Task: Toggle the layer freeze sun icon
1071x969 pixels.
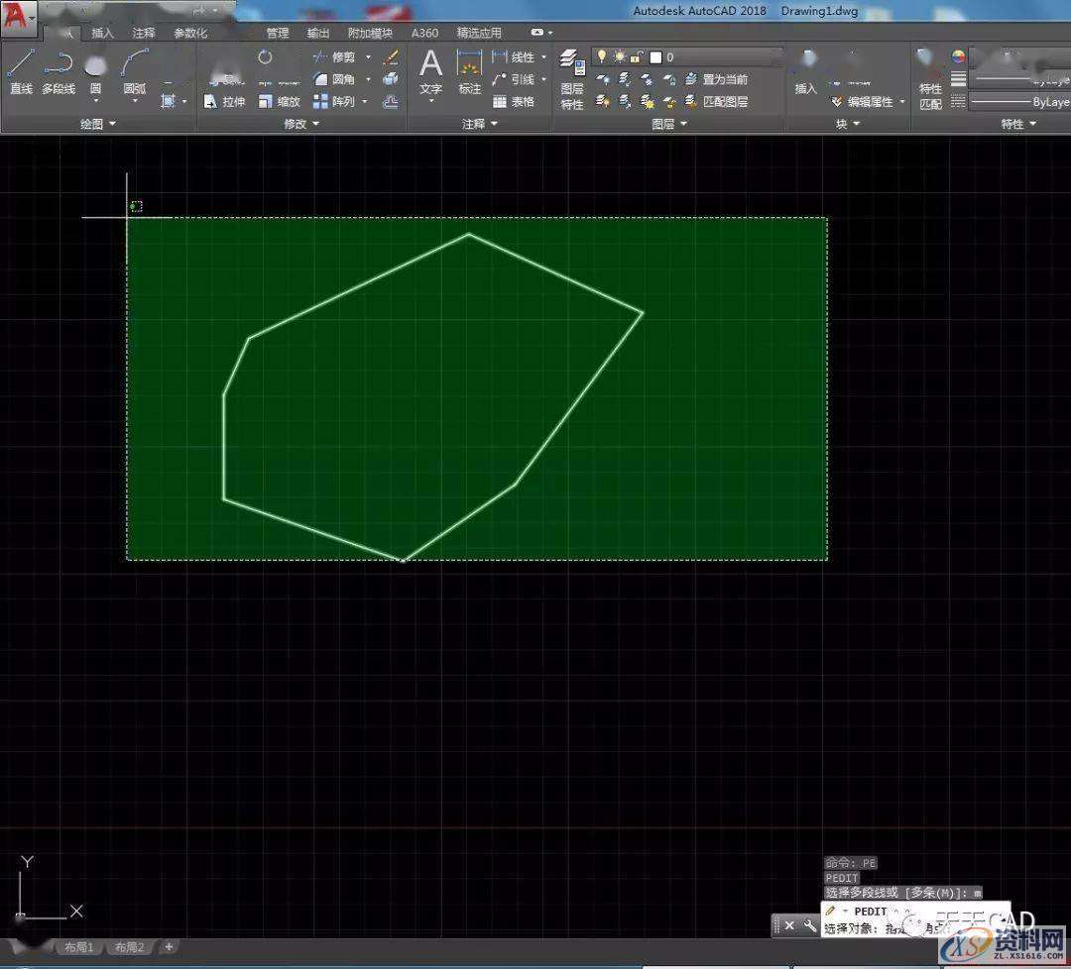Action: pyautogui.click(x=619, y=56)
